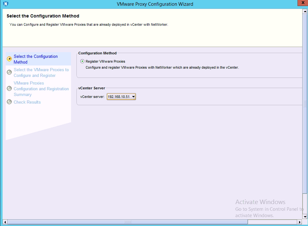Screen dimensions: 308x226
Task: Click gray bullet beside Select the VMware Proxies
Action: click(x=9, y=72)
